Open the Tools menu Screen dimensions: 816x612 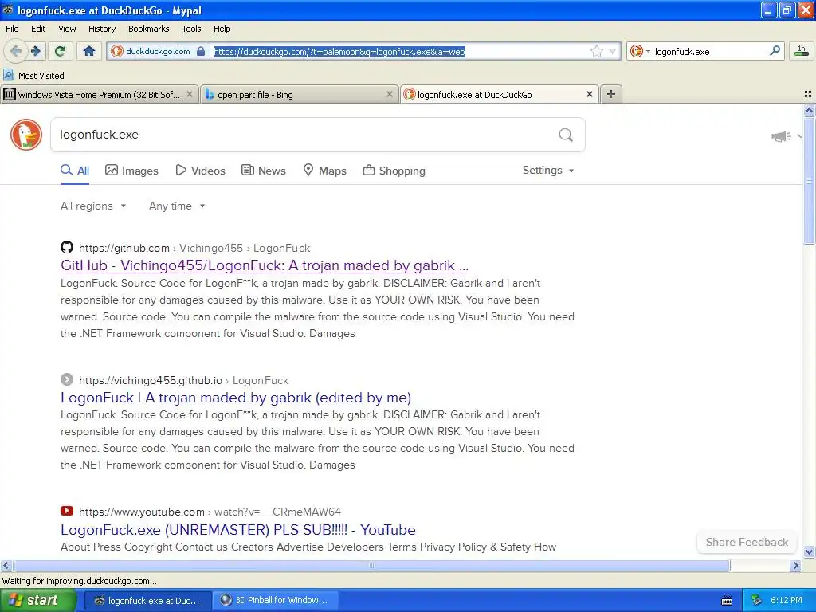click(x=191, y=29)
